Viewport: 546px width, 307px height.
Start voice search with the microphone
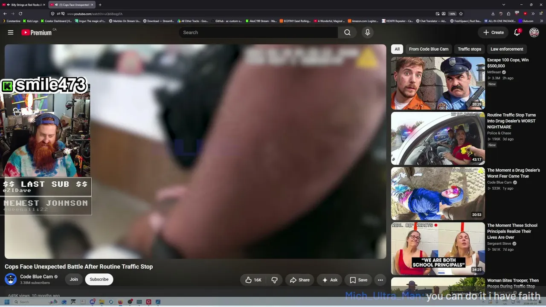[367, 32]
